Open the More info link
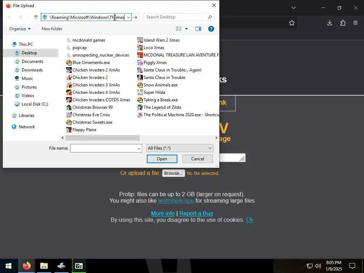 [163, 213]
